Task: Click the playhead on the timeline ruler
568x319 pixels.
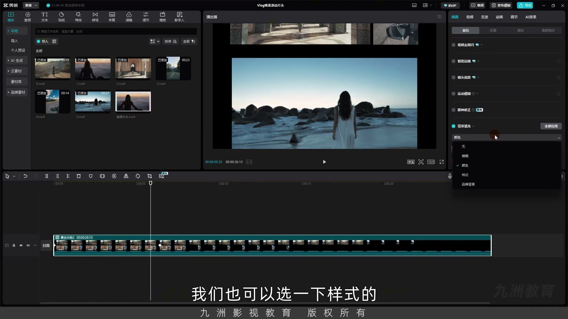Action: 151,183
